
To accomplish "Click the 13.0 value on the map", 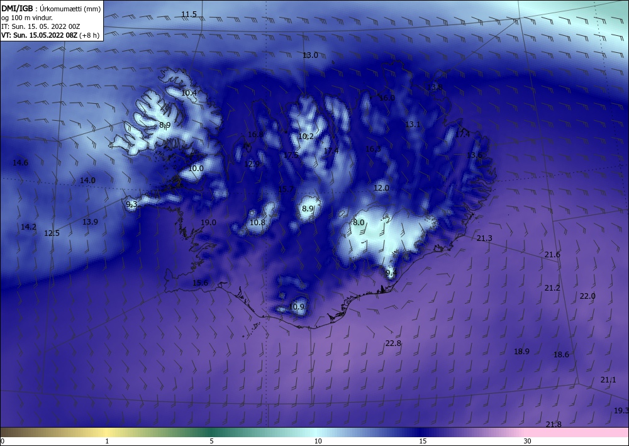I will pos(310,55).
